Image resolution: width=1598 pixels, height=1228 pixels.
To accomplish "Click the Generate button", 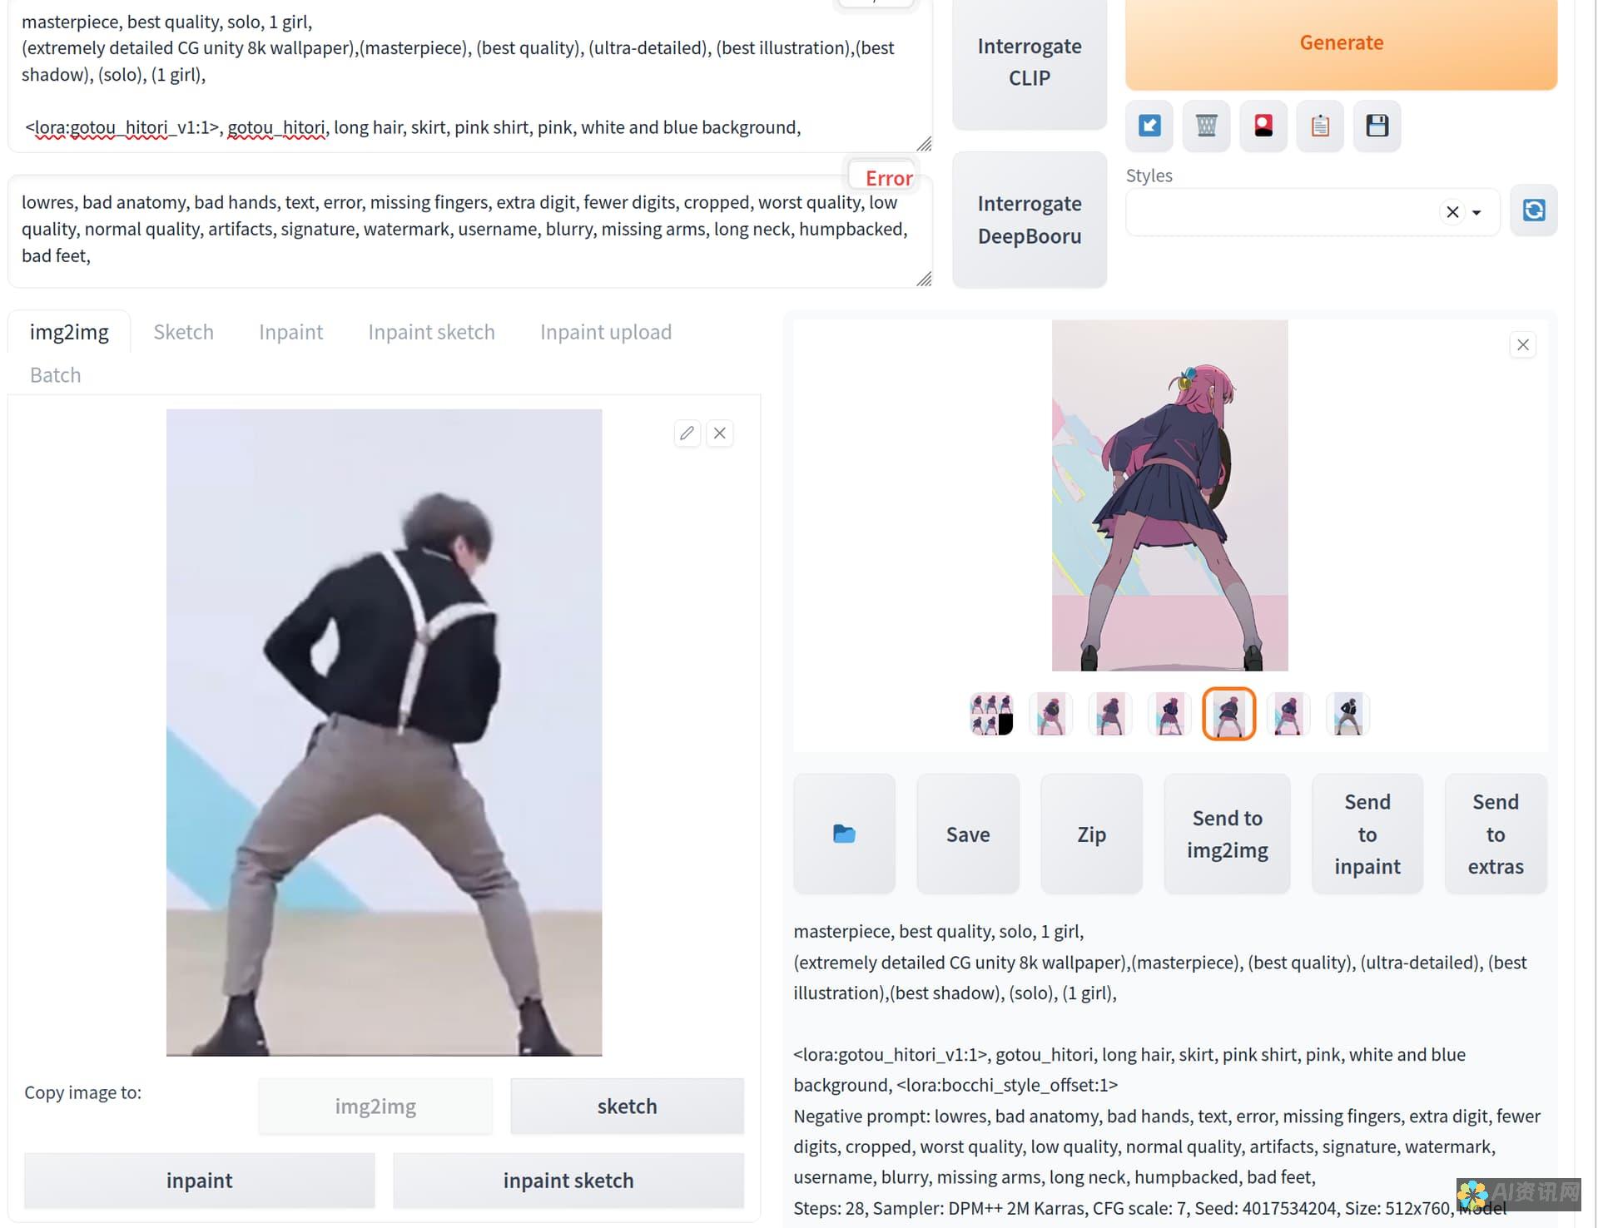I will tap(1342, 42).
